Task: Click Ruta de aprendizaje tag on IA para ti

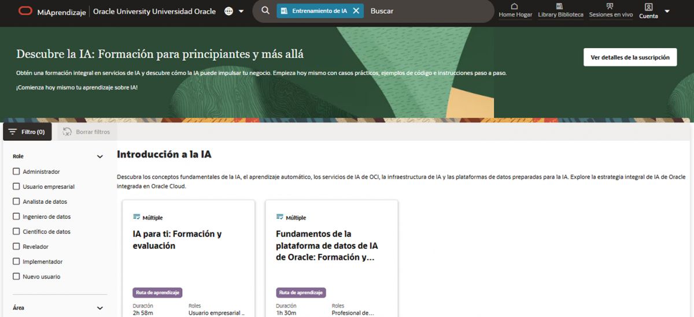Action: click(x=157, y=292)
